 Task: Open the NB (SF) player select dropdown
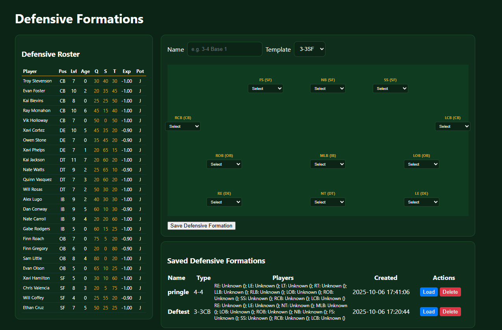[327, 89]
